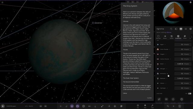Click the compass icon in the bottom toolbar
This screenshot has width=193, height=109.
[x=84, y=106]
